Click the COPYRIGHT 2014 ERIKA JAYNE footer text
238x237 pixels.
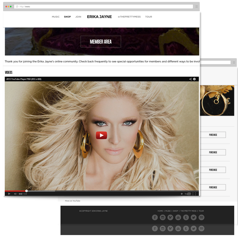point(93,211)
